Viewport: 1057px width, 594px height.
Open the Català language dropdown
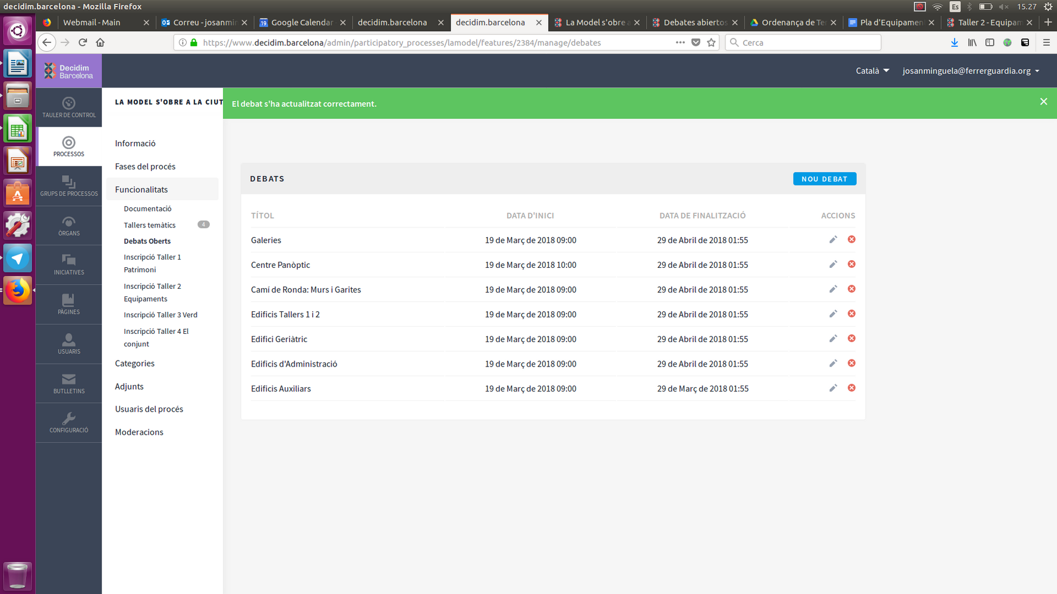[x=872, y=71]
